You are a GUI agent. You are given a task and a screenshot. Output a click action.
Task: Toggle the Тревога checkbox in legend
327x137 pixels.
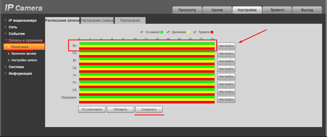[x=195, y=32]
